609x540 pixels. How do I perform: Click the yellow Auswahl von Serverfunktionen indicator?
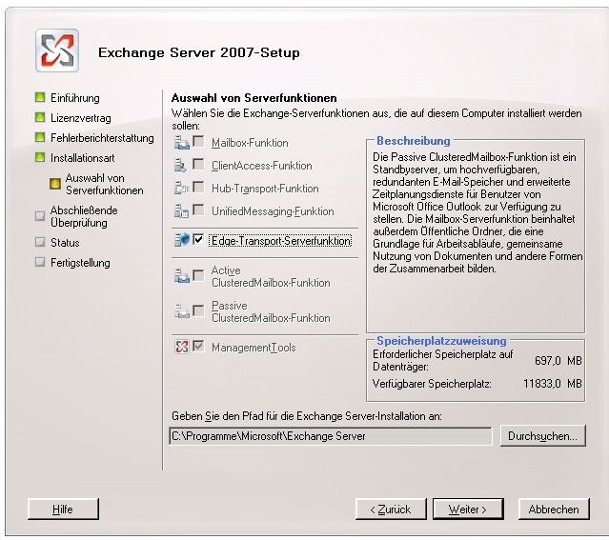55,184
